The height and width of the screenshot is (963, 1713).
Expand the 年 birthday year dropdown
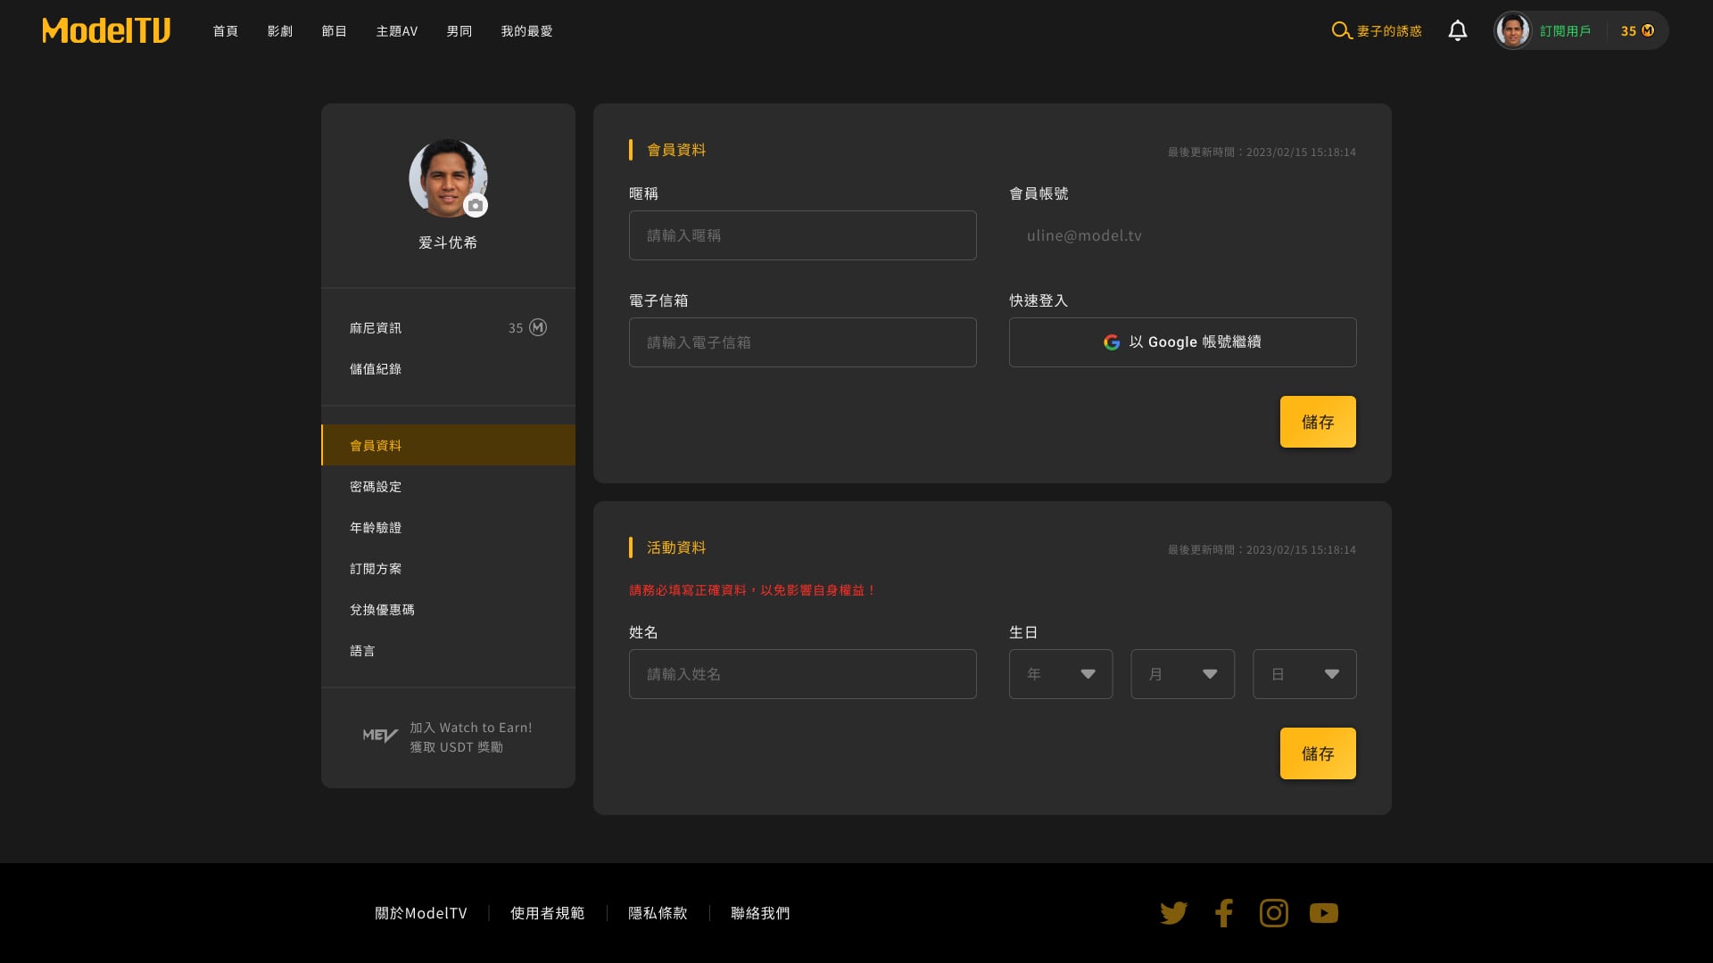(x=1060, y=674)
